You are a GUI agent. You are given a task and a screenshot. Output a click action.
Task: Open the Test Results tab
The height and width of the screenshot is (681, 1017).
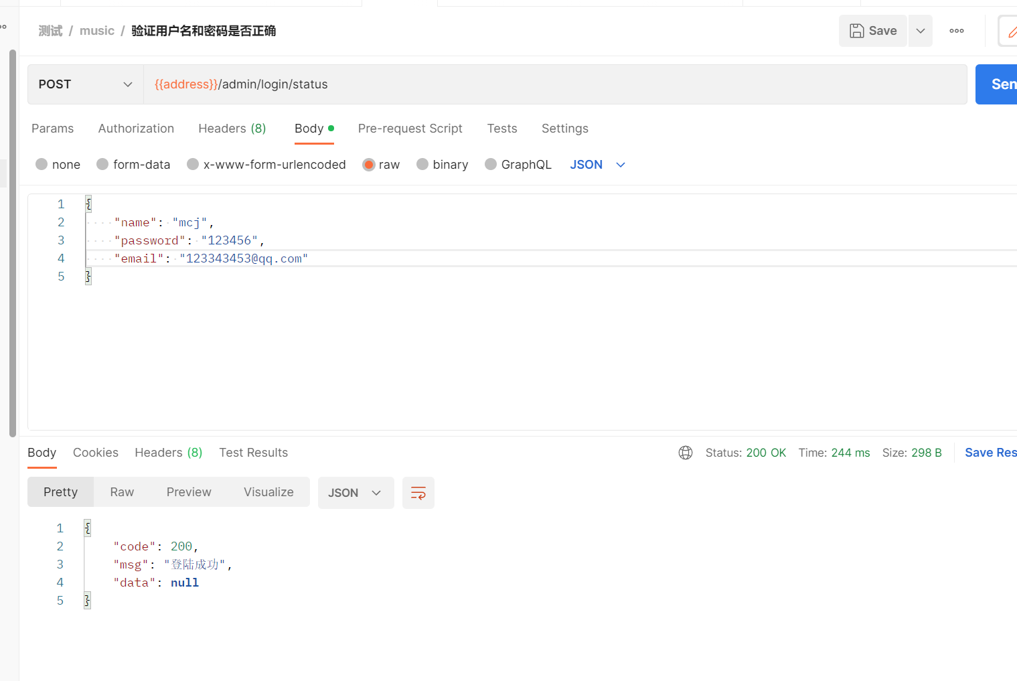pos(254,453)
